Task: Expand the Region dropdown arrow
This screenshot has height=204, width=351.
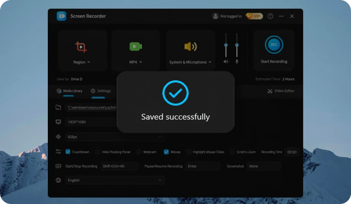Action: tap(89, 62)
